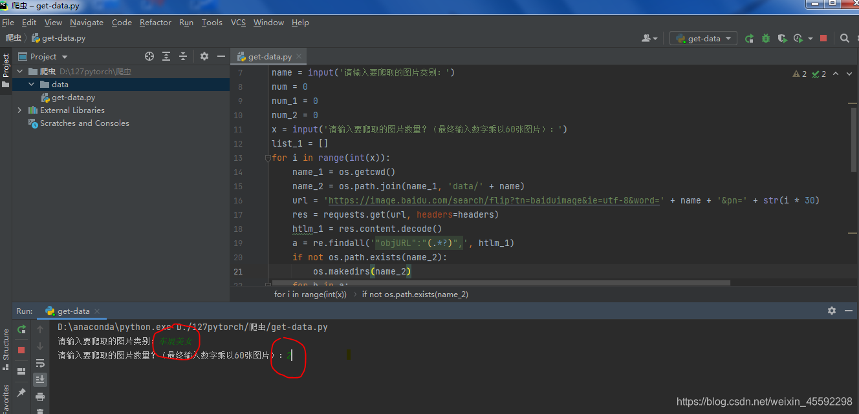Open Run panel gear options
The width and height of the screenshot is (859, 414).
(832, 311)
